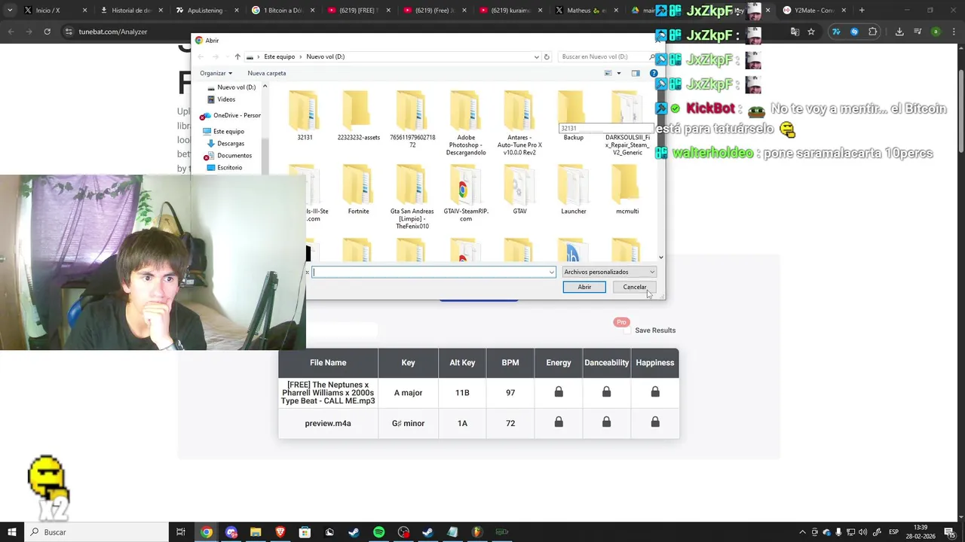The width and height of the screenshot is (965, 542).
Task: Open the 32131 folder in the file dialog
Action: (x=305, y=115)
